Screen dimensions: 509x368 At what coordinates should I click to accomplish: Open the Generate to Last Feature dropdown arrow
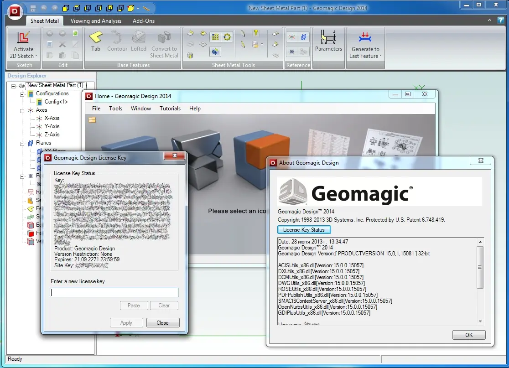pyautogui.click(x=380, y=57)
